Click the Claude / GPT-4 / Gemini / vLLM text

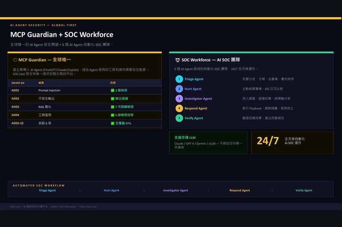208,145
